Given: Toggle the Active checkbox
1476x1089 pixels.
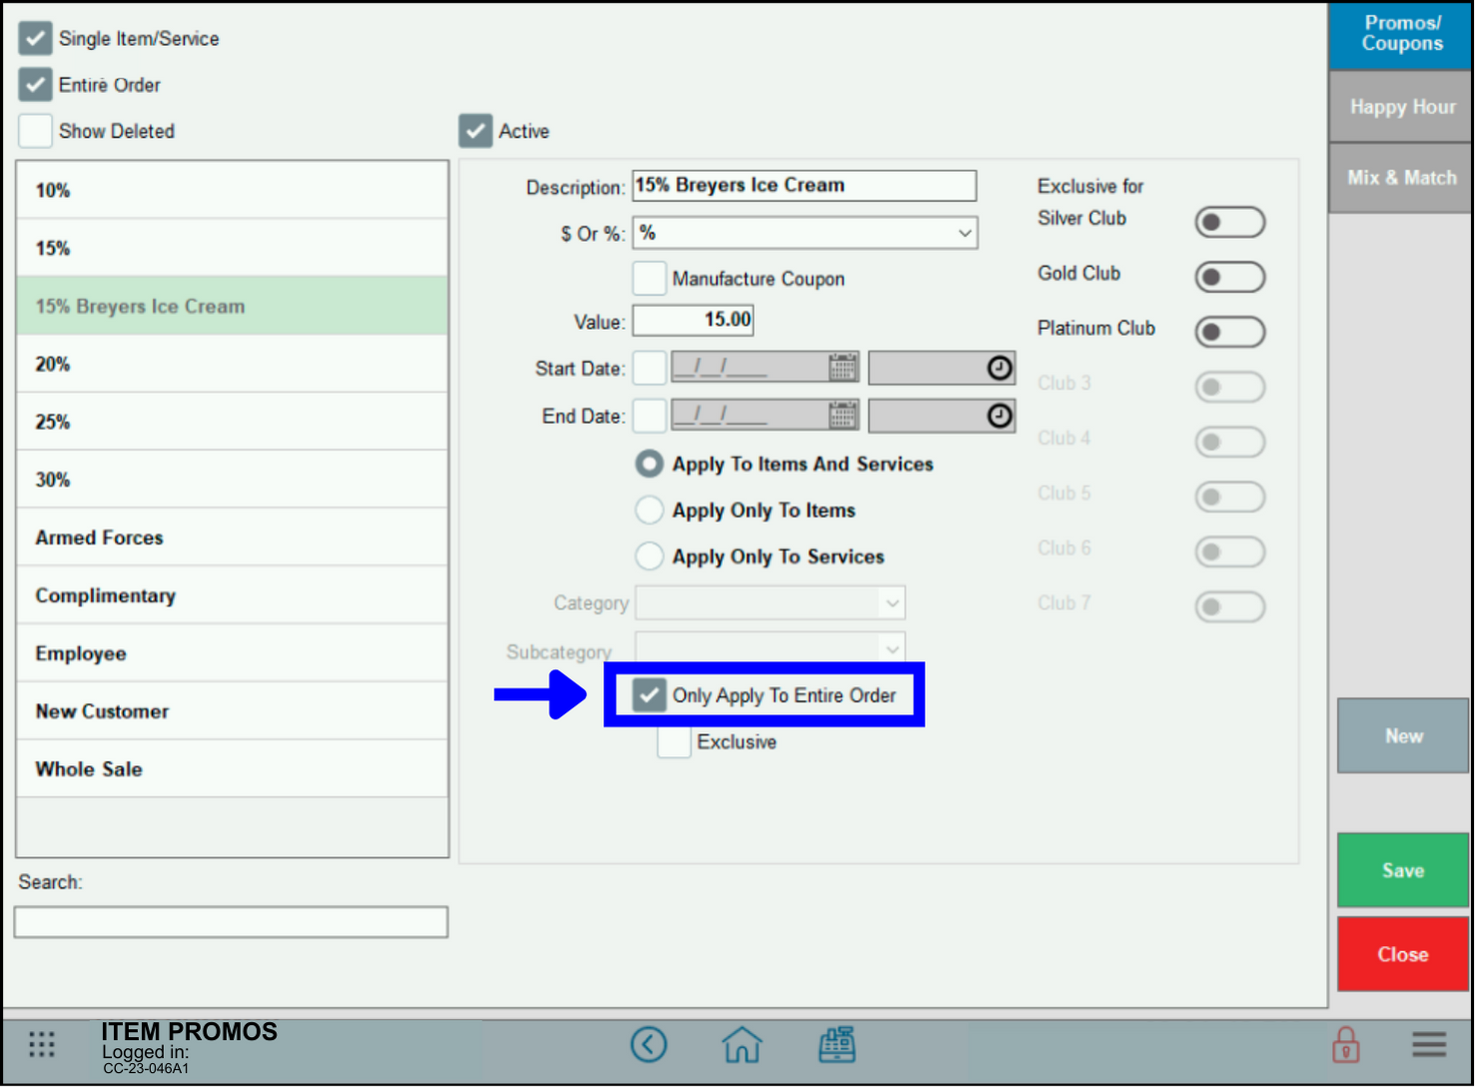Looking at the screenshot, I should point(475,131).
